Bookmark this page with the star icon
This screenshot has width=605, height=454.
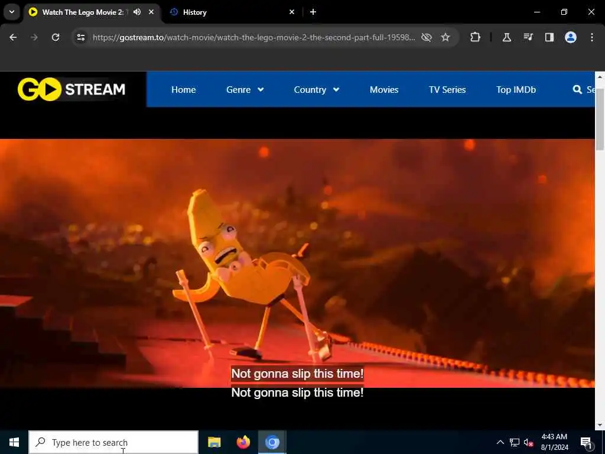coord(445,37)
